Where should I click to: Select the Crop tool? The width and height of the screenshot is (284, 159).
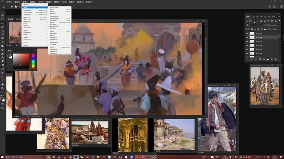[3, 30]
